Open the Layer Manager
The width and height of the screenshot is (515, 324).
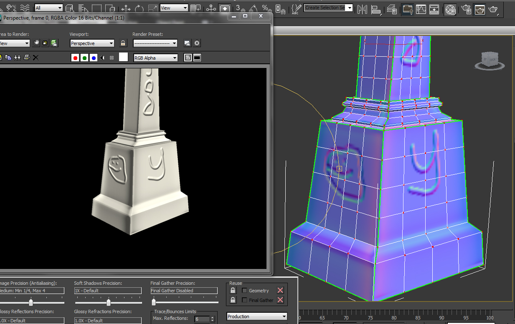click(x=391, y=9)
